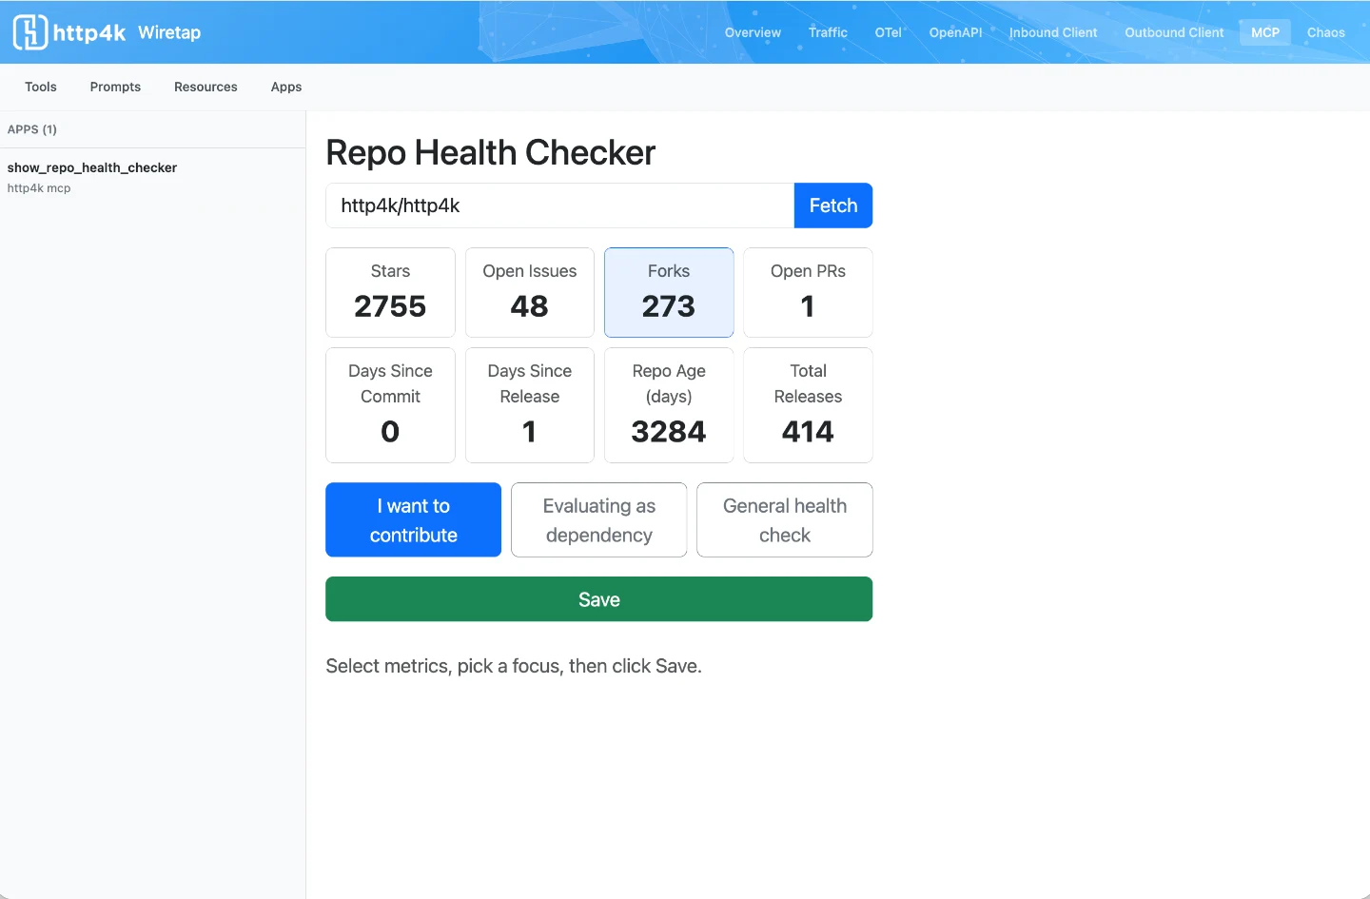
Task: Click the http4k logo icon
Action: (x=30, y=32)
